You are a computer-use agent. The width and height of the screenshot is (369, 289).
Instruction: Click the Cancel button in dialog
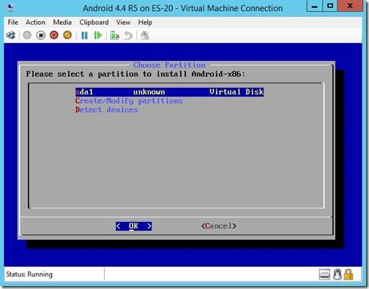click(x=219, y=226)
